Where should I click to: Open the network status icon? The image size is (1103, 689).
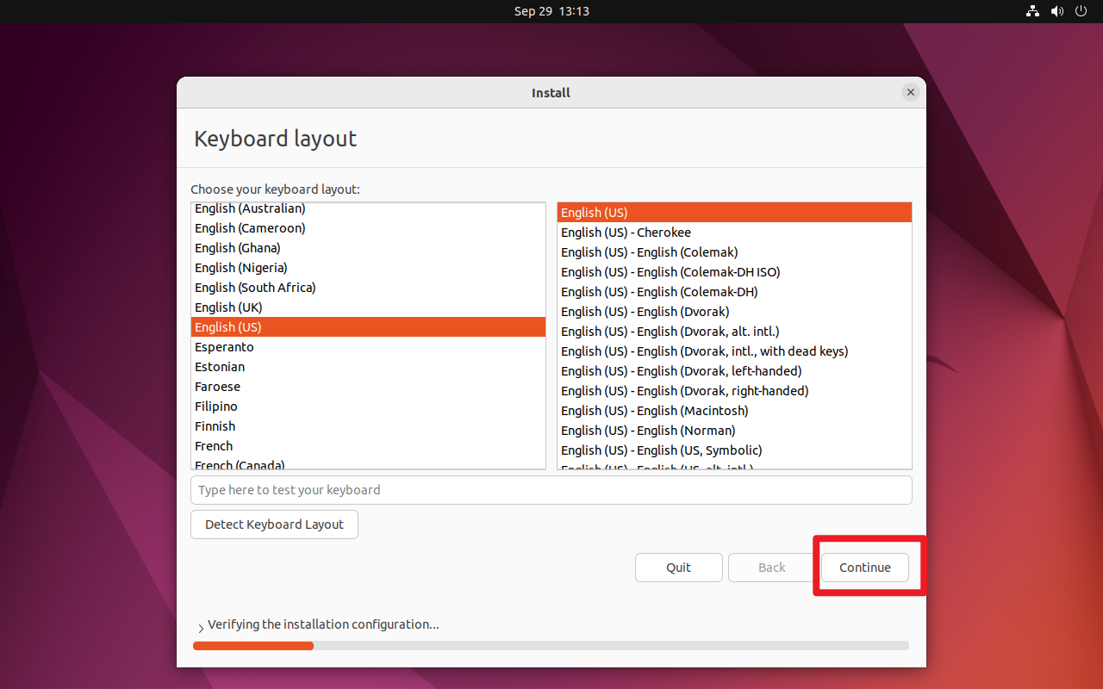point(1032,11)
